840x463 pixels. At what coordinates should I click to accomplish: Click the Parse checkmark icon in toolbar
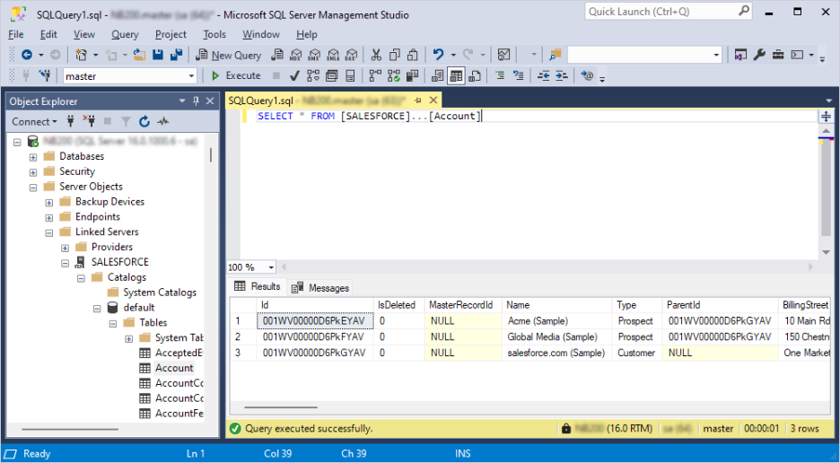click(296, 76)
